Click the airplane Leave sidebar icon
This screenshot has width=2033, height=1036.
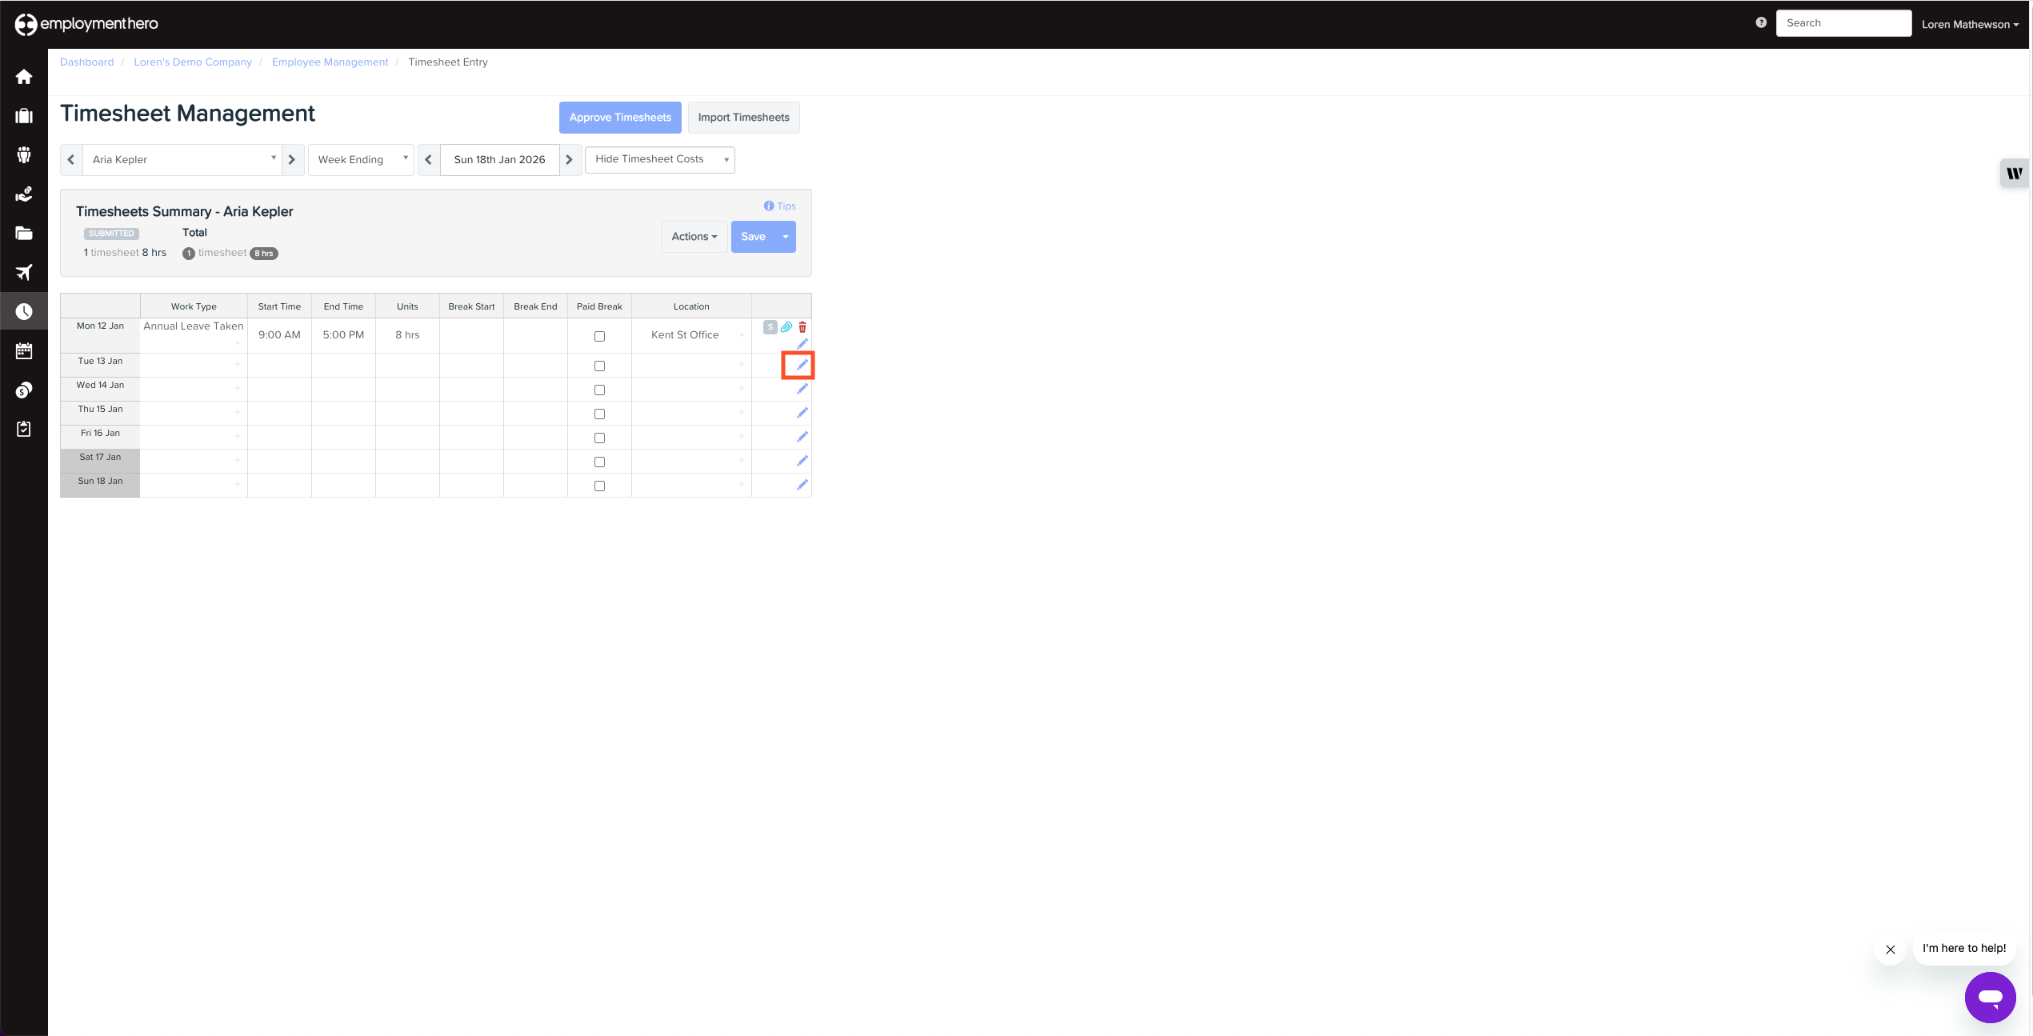point(24,272)
